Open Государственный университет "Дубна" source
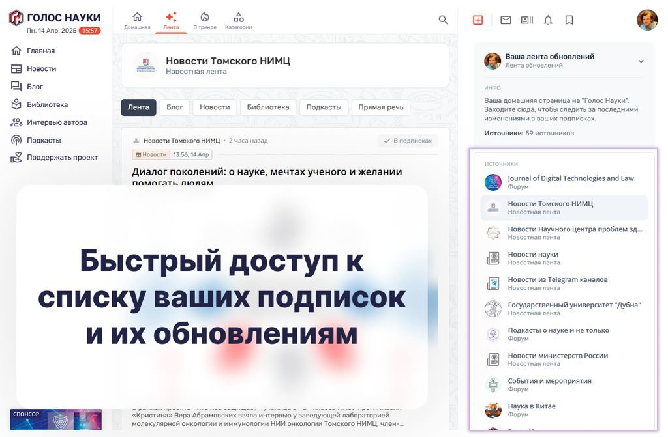 point(564,309)
